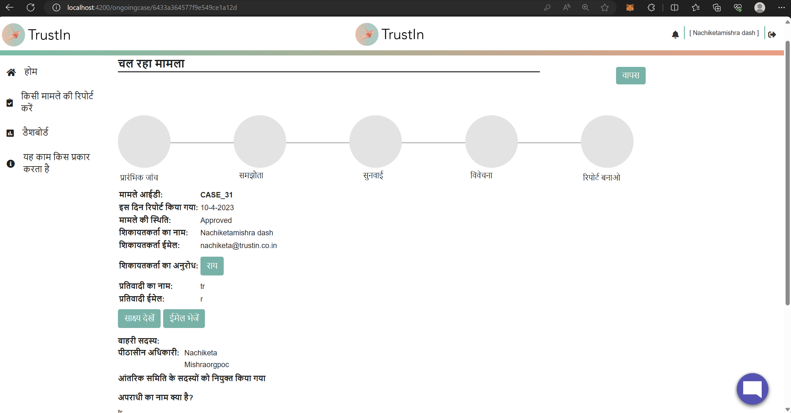This screenshot has width=791, height=413.
Task: Click the how-it-works info icon
Action: tap(11, 163)
